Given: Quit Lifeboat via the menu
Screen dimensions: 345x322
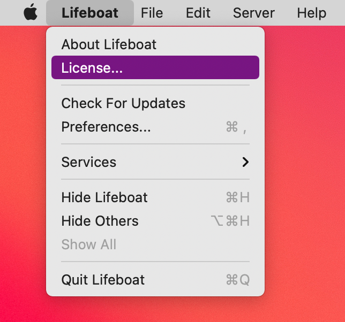Looking at the screenshot, I should [103, 280].
